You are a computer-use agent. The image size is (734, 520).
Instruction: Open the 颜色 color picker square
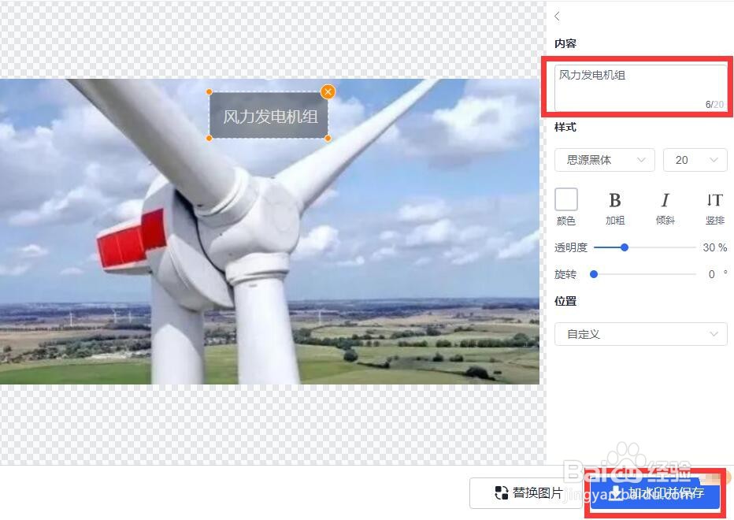[565, 199]
